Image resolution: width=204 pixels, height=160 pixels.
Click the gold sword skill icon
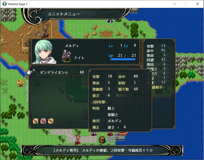coord(36,121)
